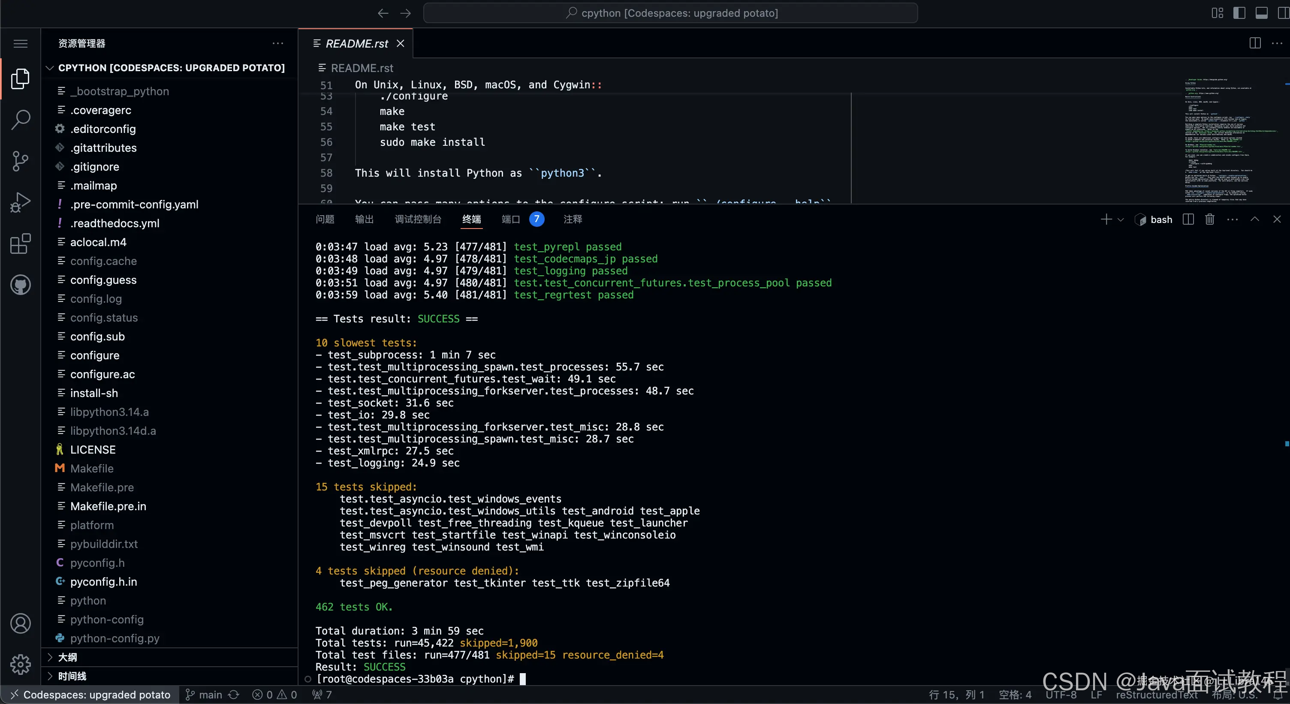1290x704 pixels.
Task: Open the Explorer view in the activity bar
Action: 21,78
